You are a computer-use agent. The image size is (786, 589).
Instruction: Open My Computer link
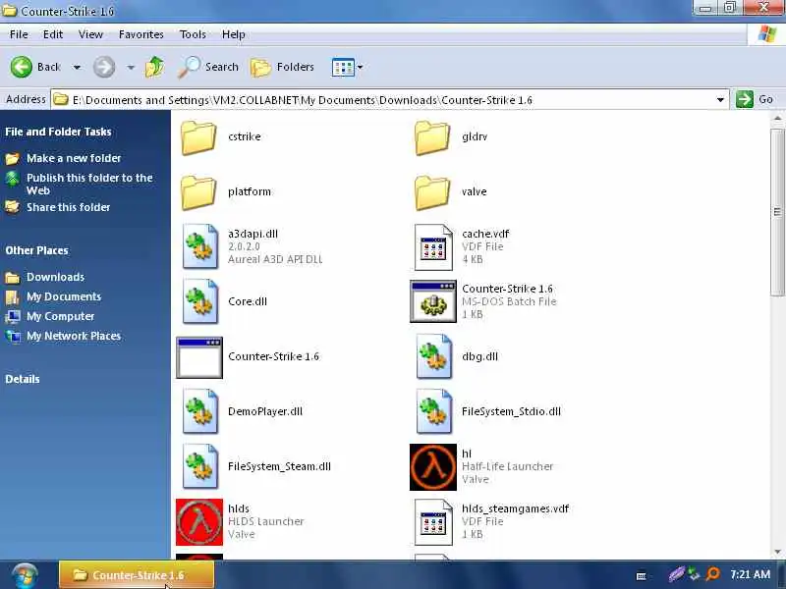pos(60,316)
